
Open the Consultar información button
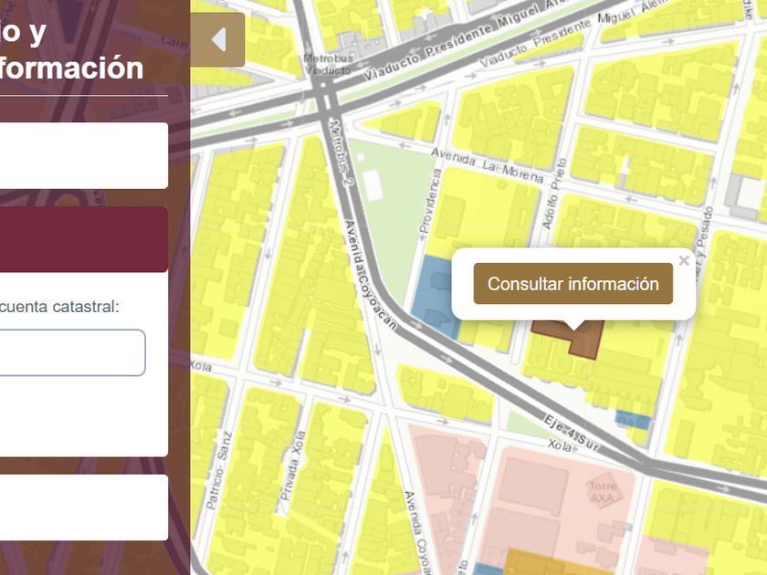(x=573, y=284)
